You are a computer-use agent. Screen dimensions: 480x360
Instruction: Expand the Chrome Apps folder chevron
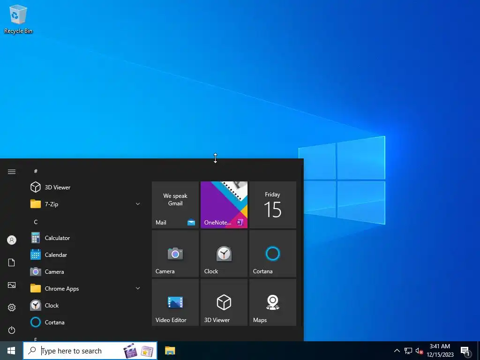[138, 288]
